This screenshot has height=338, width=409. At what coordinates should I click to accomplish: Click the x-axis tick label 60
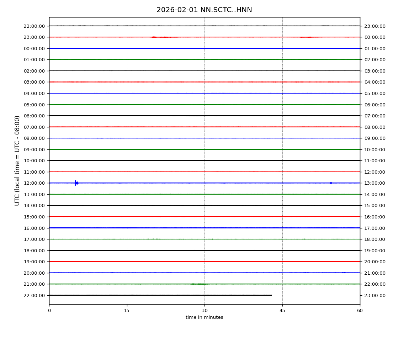point(360,311)
